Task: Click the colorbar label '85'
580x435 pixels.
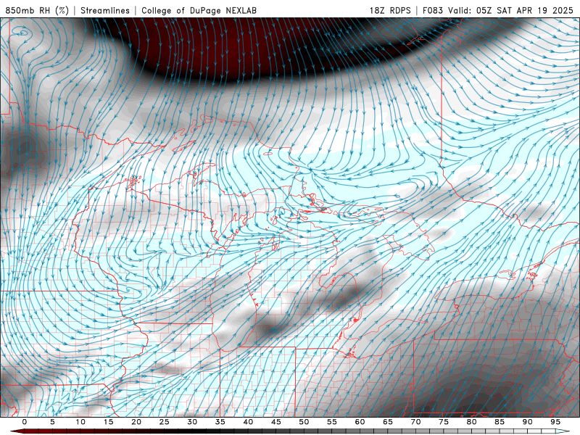Action: coord(500,422)
